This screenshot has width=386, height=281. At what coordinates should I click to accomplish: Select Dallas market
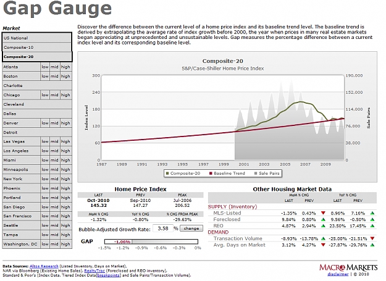[x=37, y=114]
